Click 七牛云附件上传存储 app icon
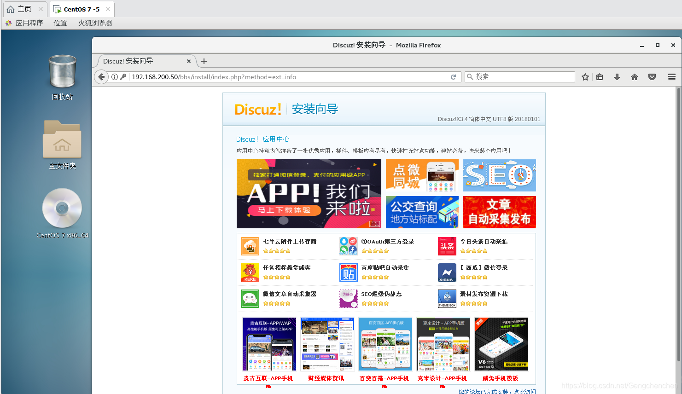Viewport: 682px width, 394px height. point(250,246)
